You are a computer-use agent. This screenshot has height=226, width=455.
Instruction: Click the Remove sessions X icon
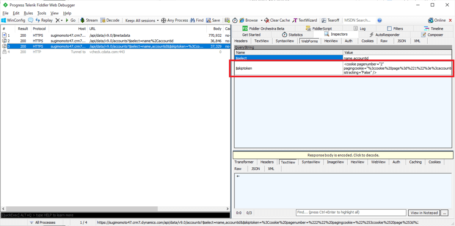(57, 20)
